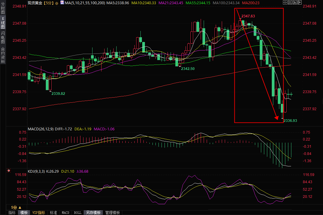
Task: Click the red MA200 value in legend
Action: pos(251,3)
